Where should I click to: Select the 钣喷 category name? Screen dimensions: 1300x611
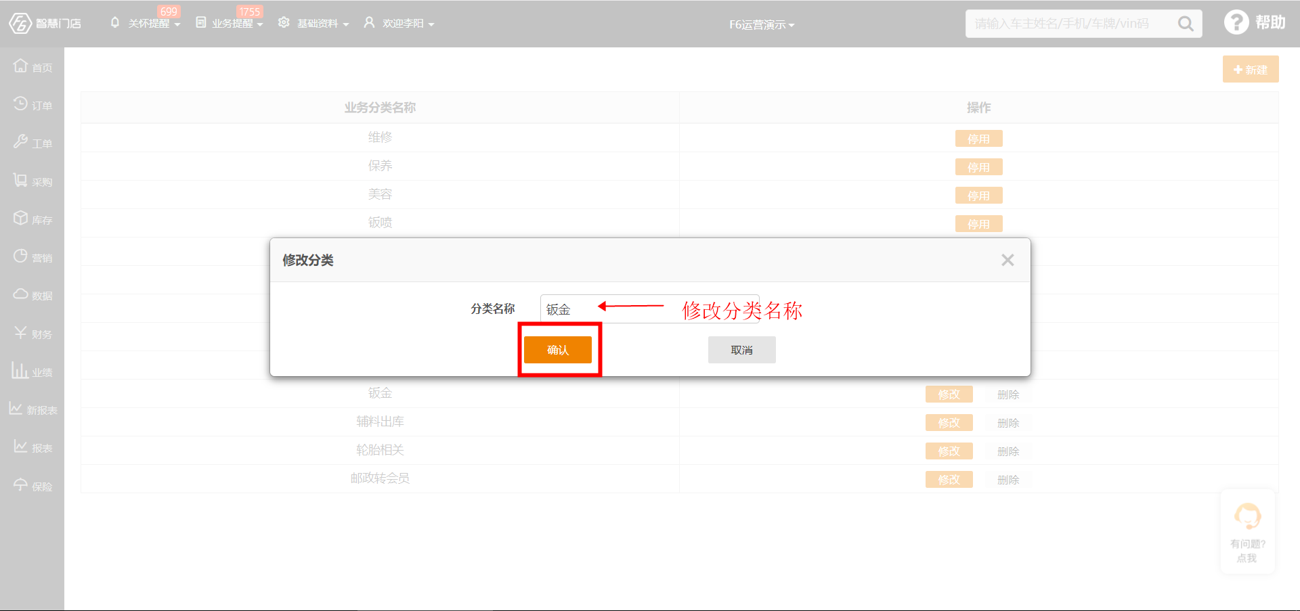coord(380,223)
